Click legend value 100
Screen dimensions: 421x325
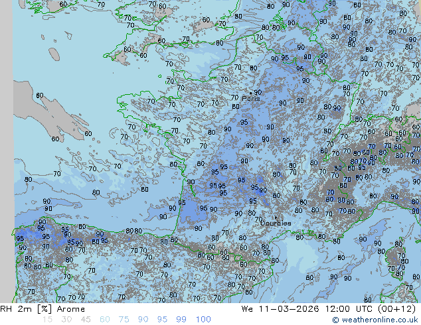[x=203, y=320]
